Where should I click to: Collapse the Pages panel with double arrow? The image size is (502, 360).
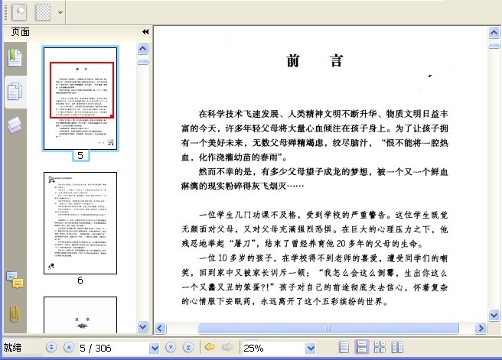pos(145,31)
